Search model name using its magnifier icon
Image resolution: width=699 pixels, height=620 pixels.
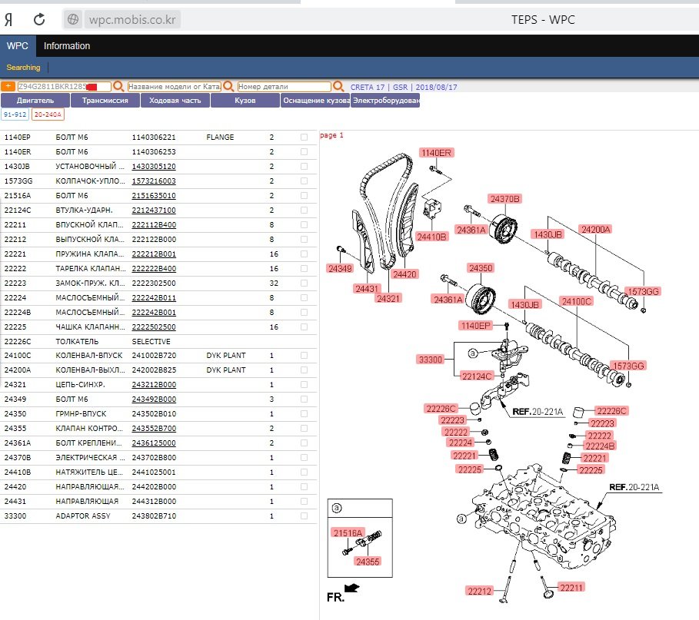[x=228, y=86]
